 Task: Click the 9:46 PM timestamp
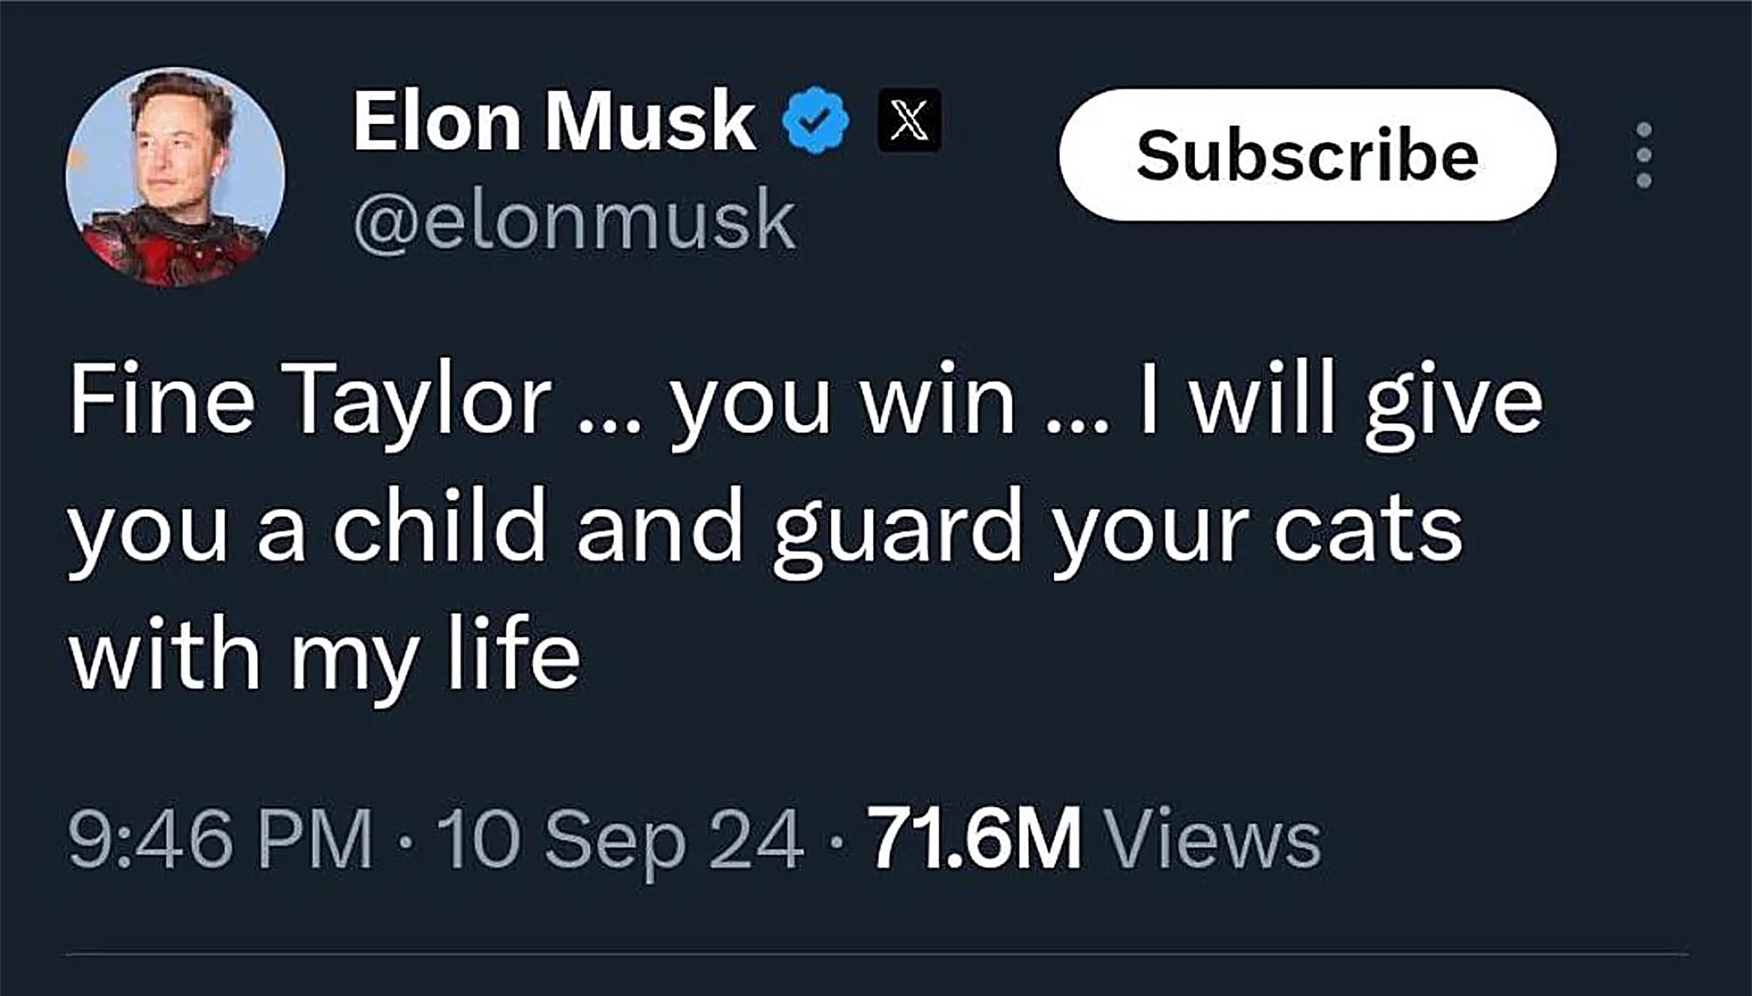(x=220, y=838)
